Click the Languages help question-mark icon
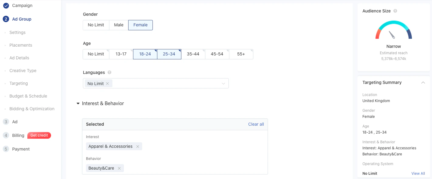 (x=109, y=72)
